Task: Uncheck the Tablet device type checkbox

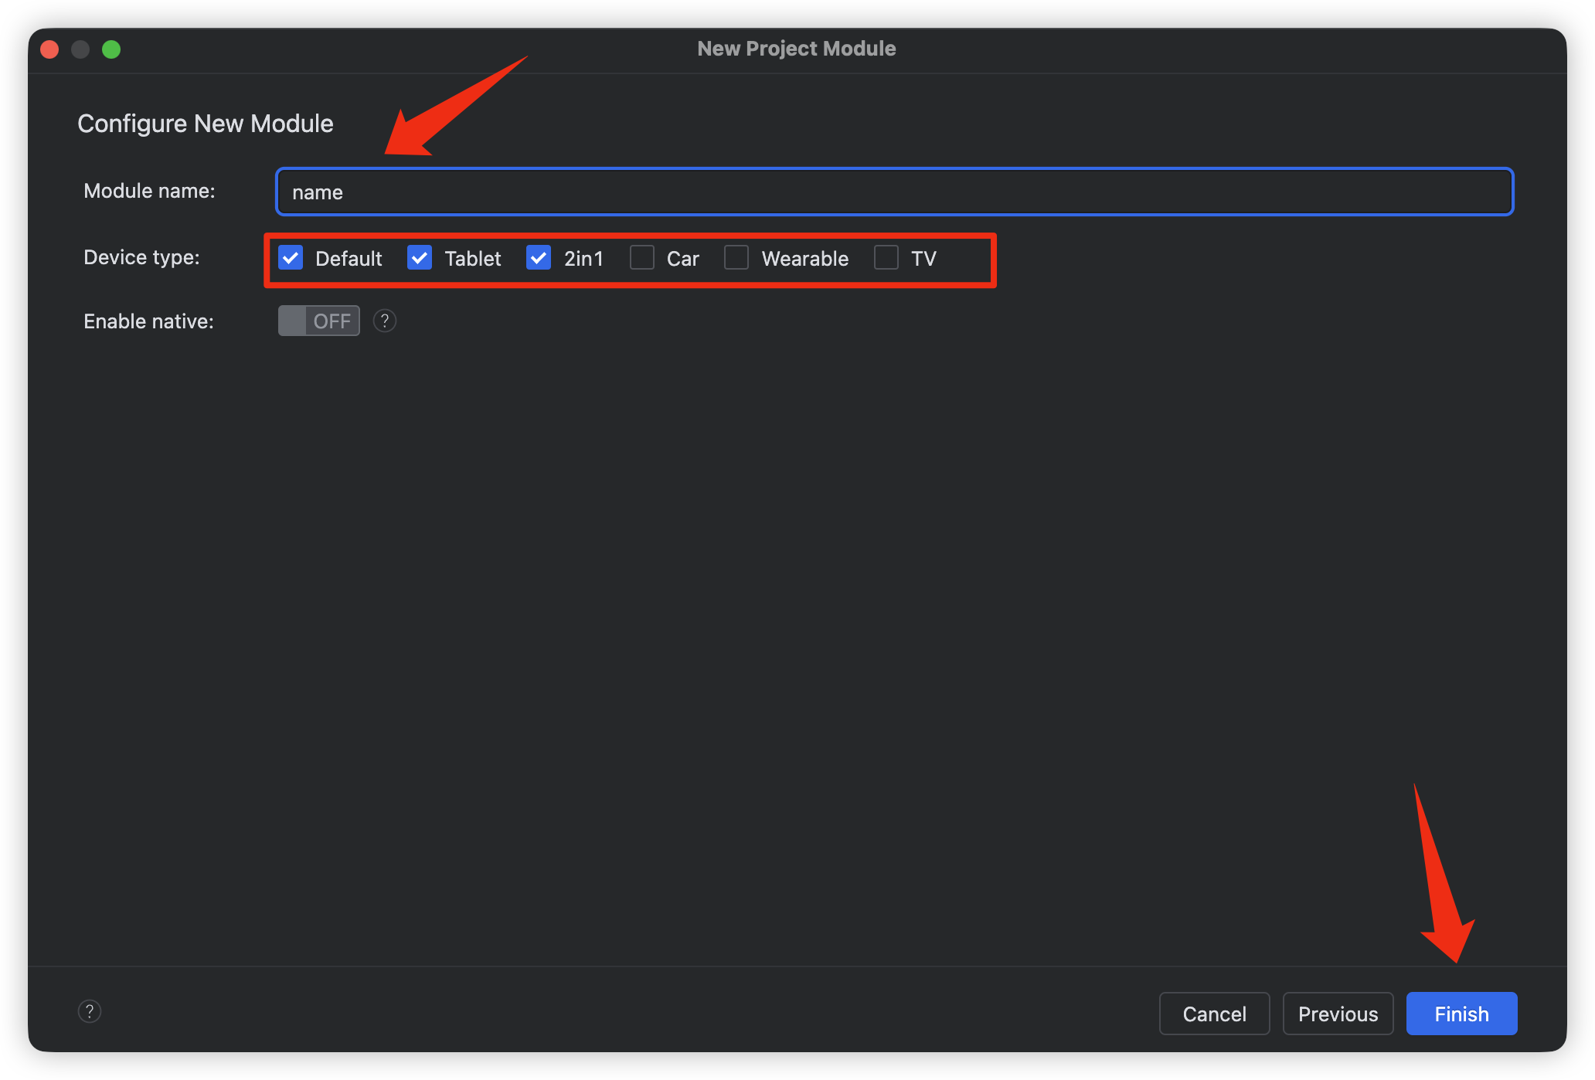Action: point(420,258)
